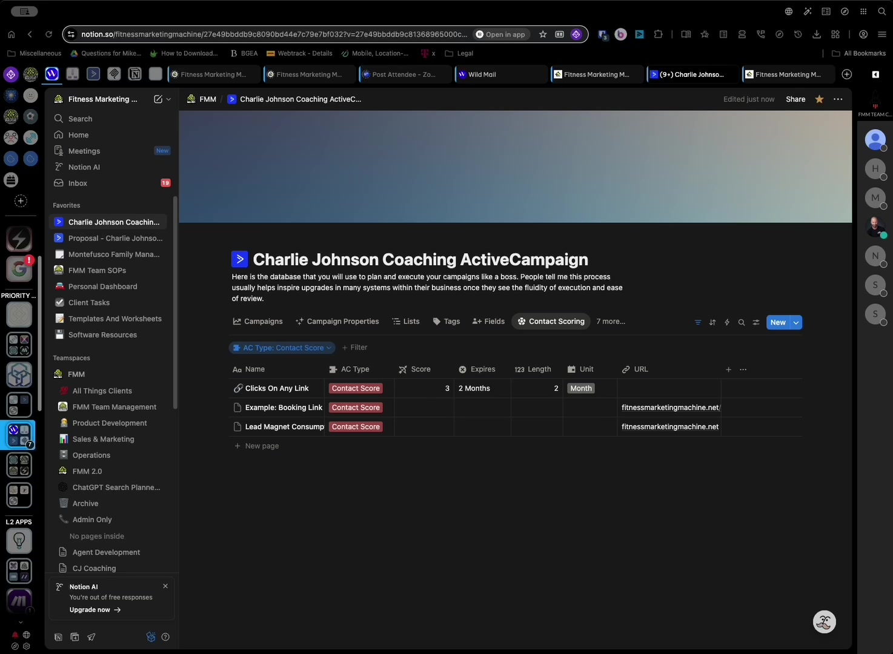Open the browser main menu icon

coord(882,35)
